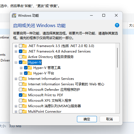Expand the Hyper-V 平台 node
The image size is (134, 134).
(21, 73)
